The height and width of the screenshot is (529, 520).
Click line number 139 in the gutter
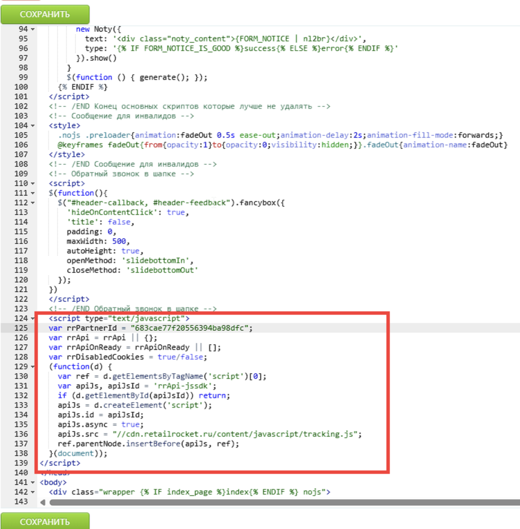click(x=21, y=463)
